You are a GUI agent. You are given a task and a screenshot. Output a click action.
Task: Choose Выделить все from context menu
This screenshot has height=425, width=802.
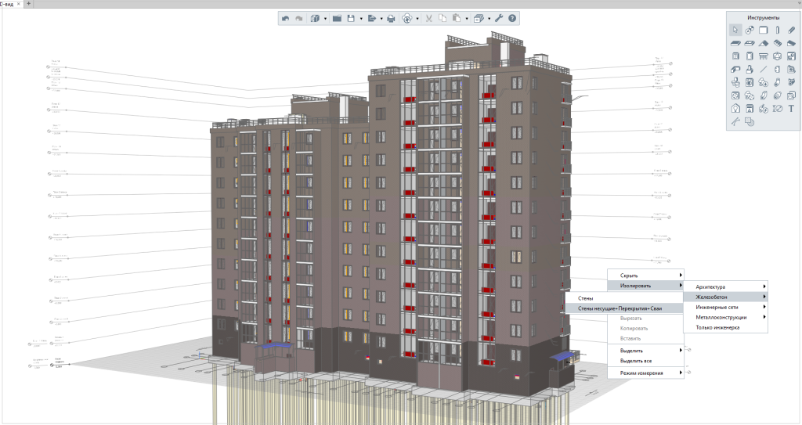point(645,361)
